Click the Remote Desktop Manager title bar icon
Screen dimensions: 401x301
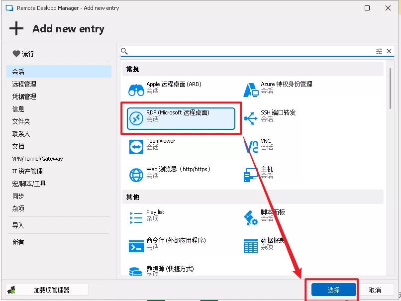pyautogui.click(x=9, y=8)
